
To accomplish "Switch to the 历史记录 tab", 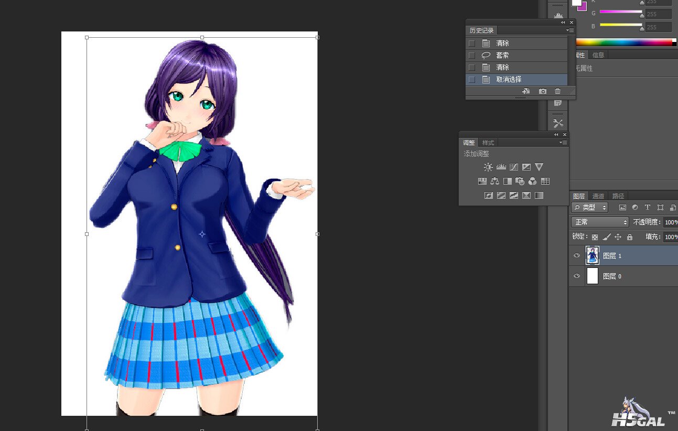I will (482, 30).
